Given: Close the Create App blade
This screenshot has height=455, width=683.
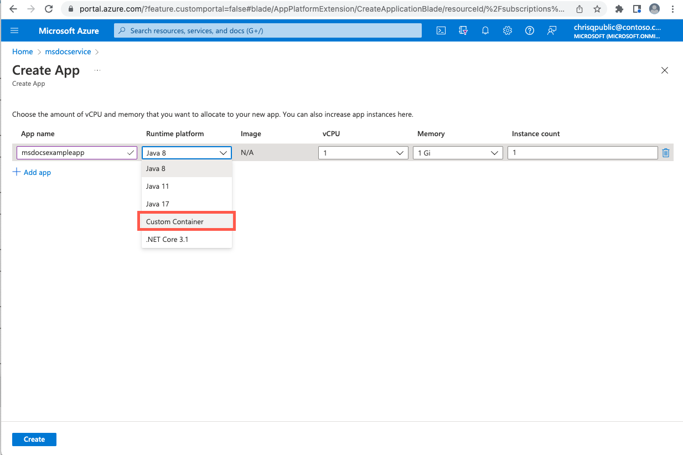Looking at the screenshot, I should tap(665, 70).
